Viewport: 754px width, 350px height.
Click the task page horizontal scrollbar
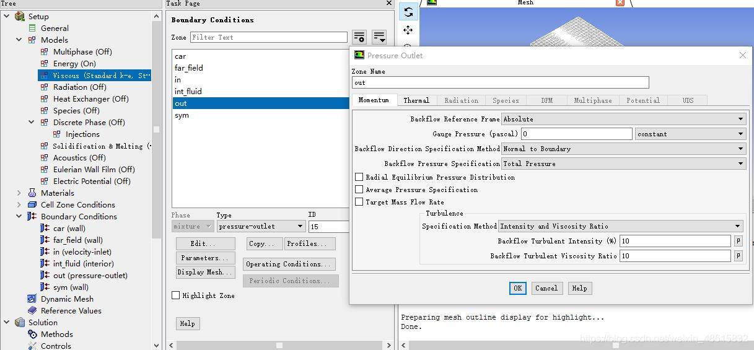click(279, 345)
